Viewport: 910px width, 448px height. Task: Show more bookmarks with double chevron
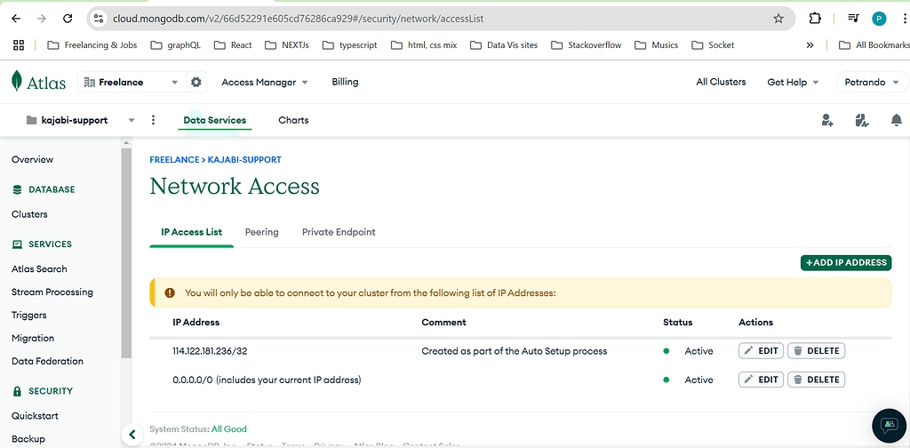click(x=810, y=44)
